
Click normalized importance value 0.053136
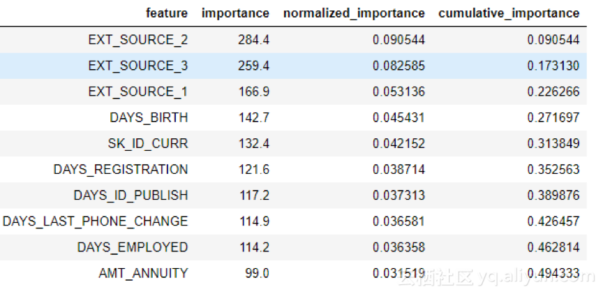(x=399, y=91)
